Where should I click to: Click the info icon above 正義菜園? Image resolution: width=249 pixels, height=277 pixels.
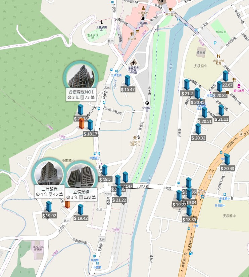pyautogui.click(x=101, y=22)
